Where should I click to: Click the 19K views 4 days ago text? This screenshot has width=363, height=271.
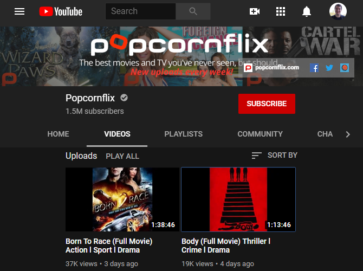218,263
